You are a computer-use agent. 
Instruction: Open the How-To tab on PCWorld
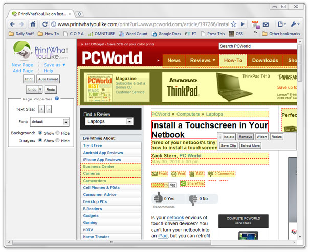(233, 60)
